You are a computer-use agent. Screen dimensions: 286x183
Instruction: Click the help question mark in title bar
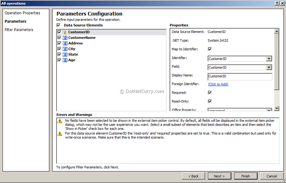277,3
